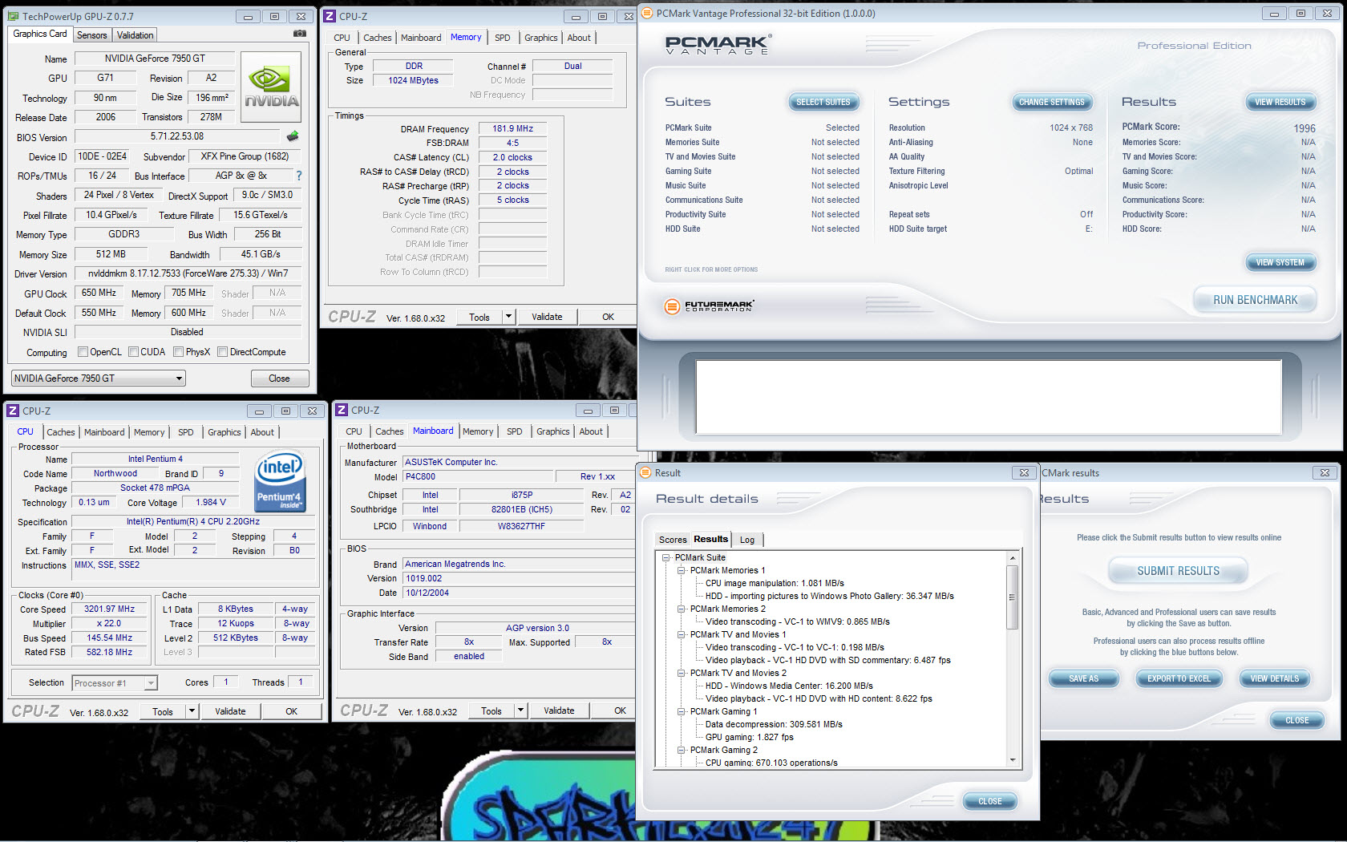This screenshot has height=842, width=1347.
Task: Click the GPU-Z title bar icon
Action: pos(14,16)
